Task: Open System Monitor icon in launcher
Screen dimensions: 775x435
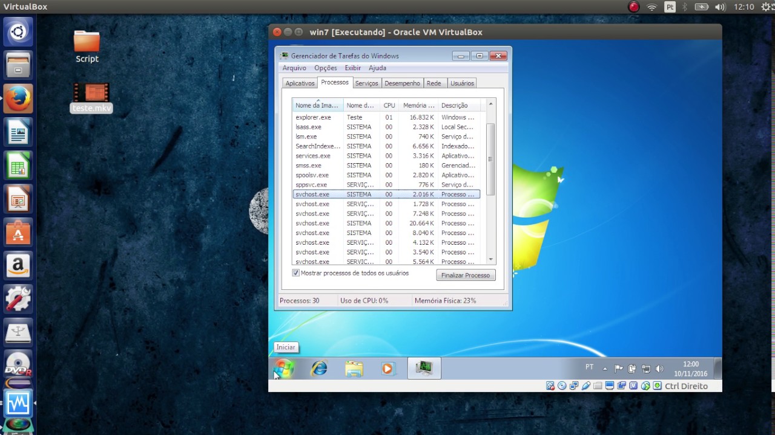Action: click(18, 402)
